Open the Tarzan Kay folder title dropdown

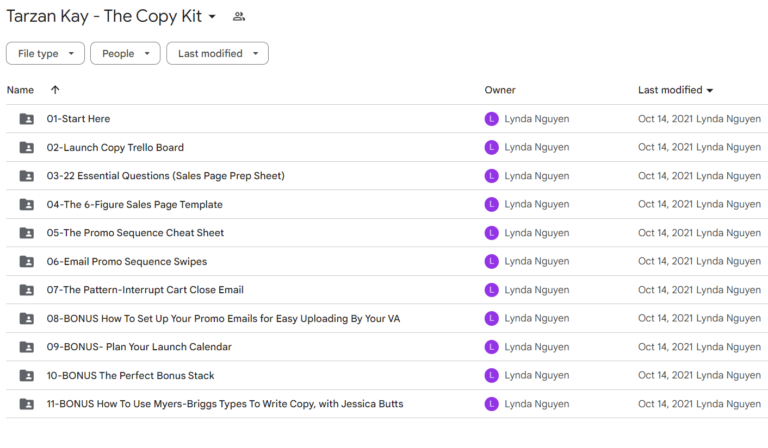point(212,17)
